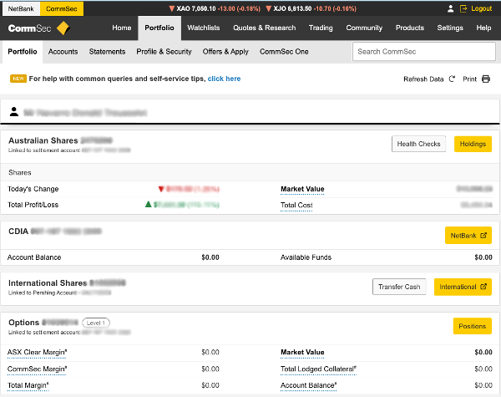
Task: Follow the 'click here' help link
Action: pos(224,79)
